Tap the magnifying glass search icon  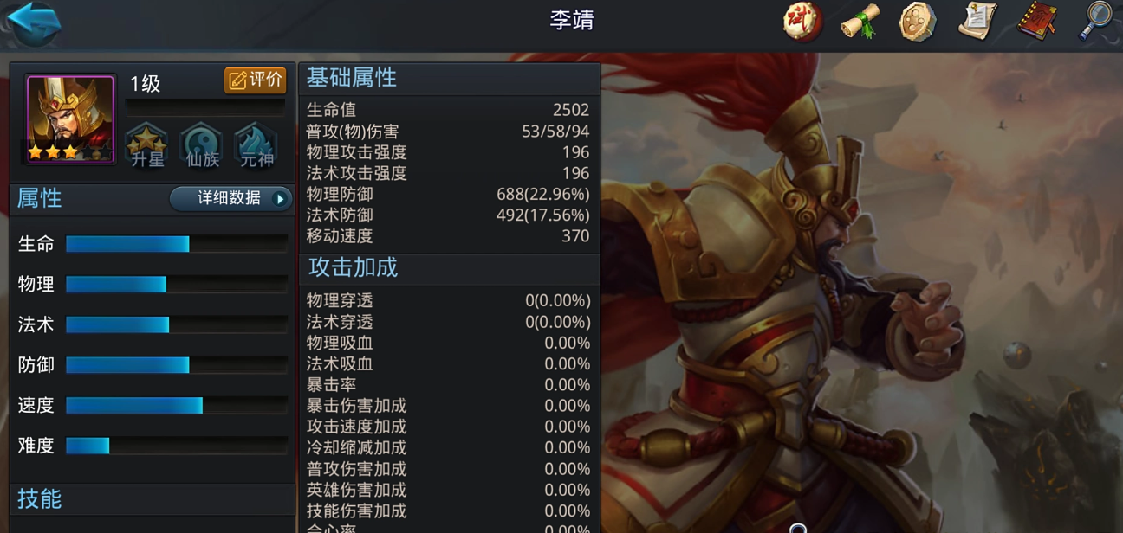tap(1094, 22)
